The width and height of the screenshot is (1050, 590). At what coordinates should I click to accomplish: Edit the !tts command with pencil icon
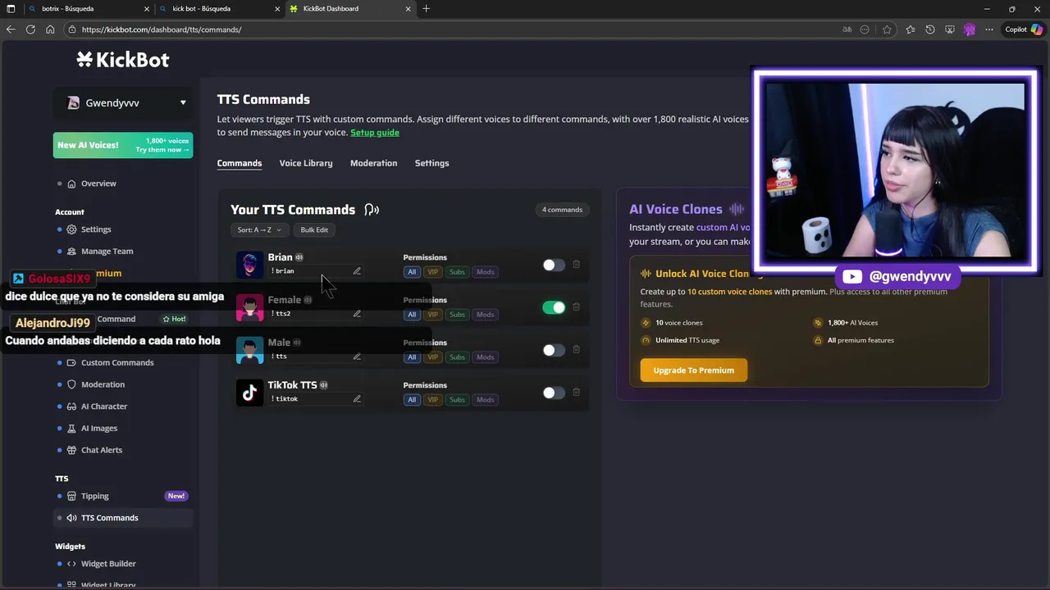click(x=357, y=356)
